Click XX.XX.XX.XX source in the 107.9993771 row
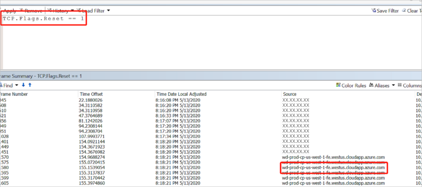Image resolution: width=422 pixels, height=187 pixels. click(296, 137)
